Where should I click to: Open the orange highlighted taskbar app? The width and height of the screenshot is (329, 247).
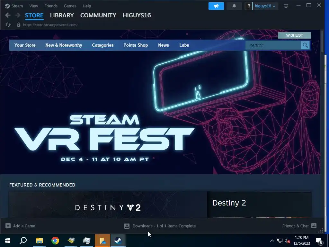click(102, 241)
